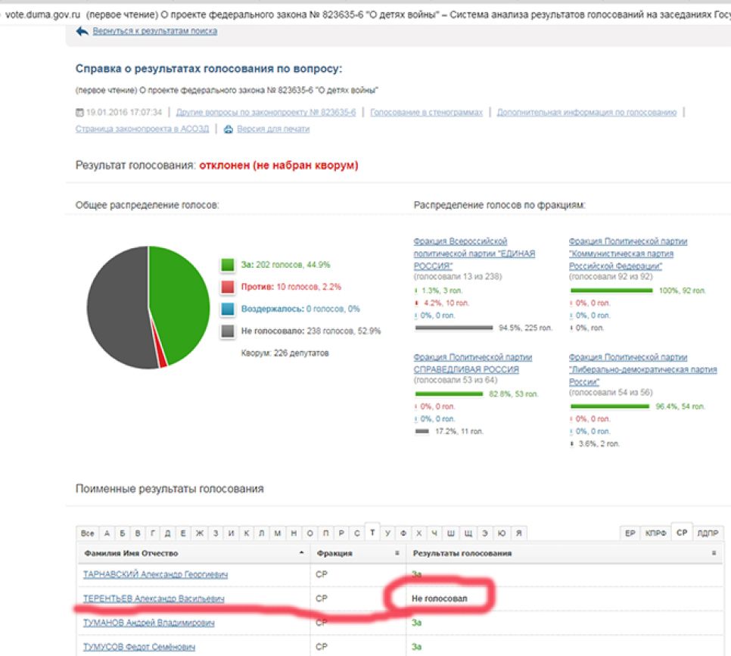Click the calendar icon before the voting date

click(x=78, y=112)
